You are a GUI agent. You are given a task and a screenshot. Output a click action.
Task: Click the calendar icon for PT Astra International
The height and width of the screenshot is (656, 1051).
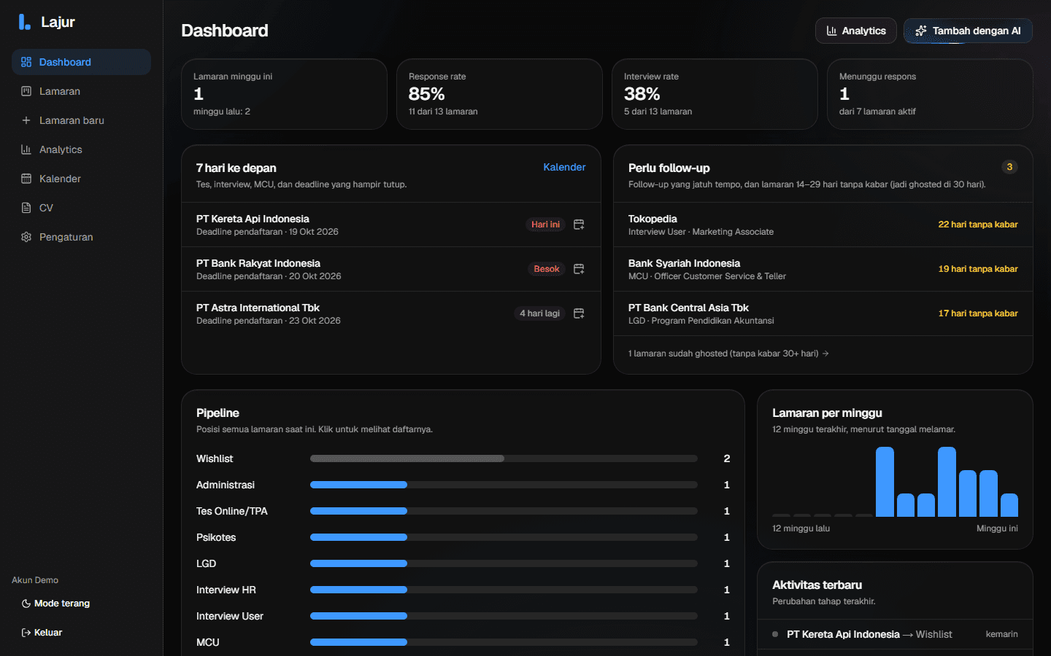coord(579,313)
